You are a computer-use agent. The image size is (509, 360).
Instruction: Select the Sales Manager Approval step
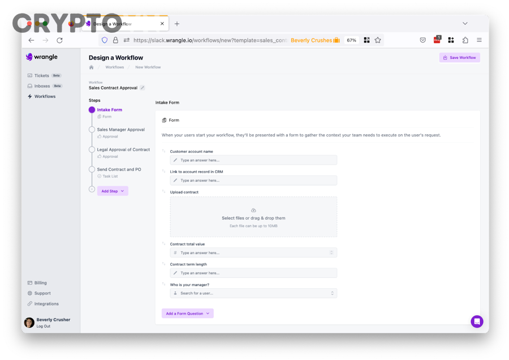tap(121, 129)
